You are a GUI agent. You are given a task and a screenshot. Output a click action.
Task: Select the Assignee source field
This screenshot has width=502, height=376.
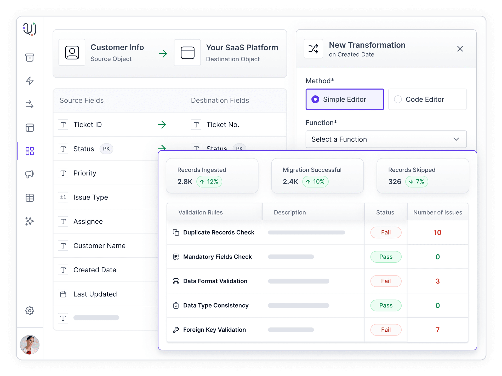point(88,222)
